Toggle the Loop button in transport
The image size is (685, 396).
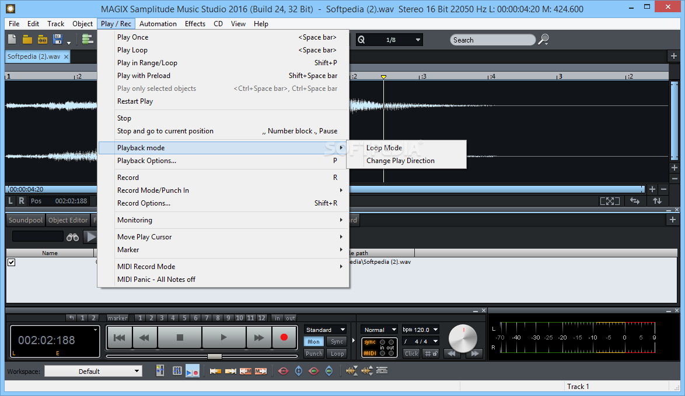337,353
